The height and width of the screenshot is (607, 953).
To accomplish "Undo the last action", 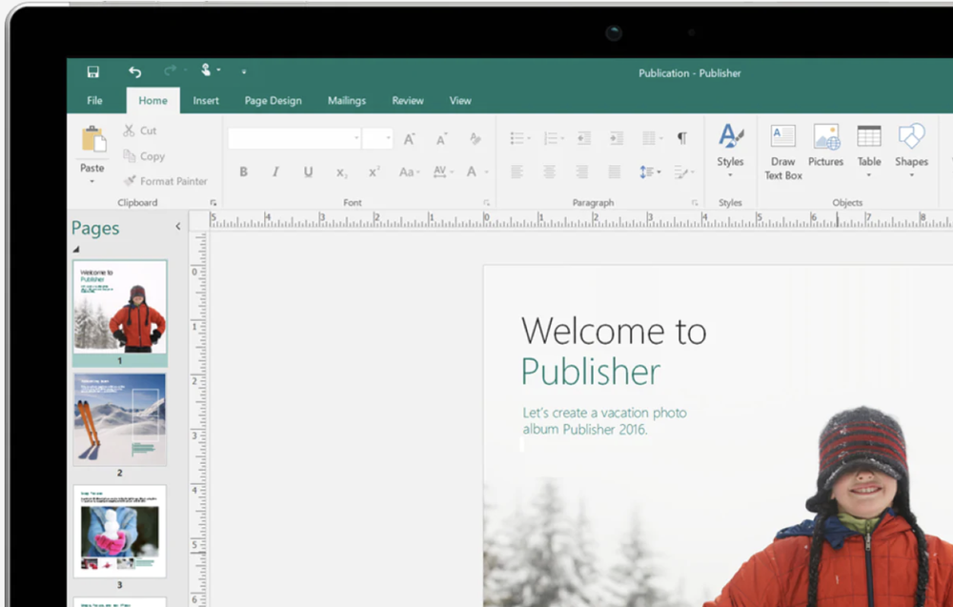I will (x=134, y=72).
